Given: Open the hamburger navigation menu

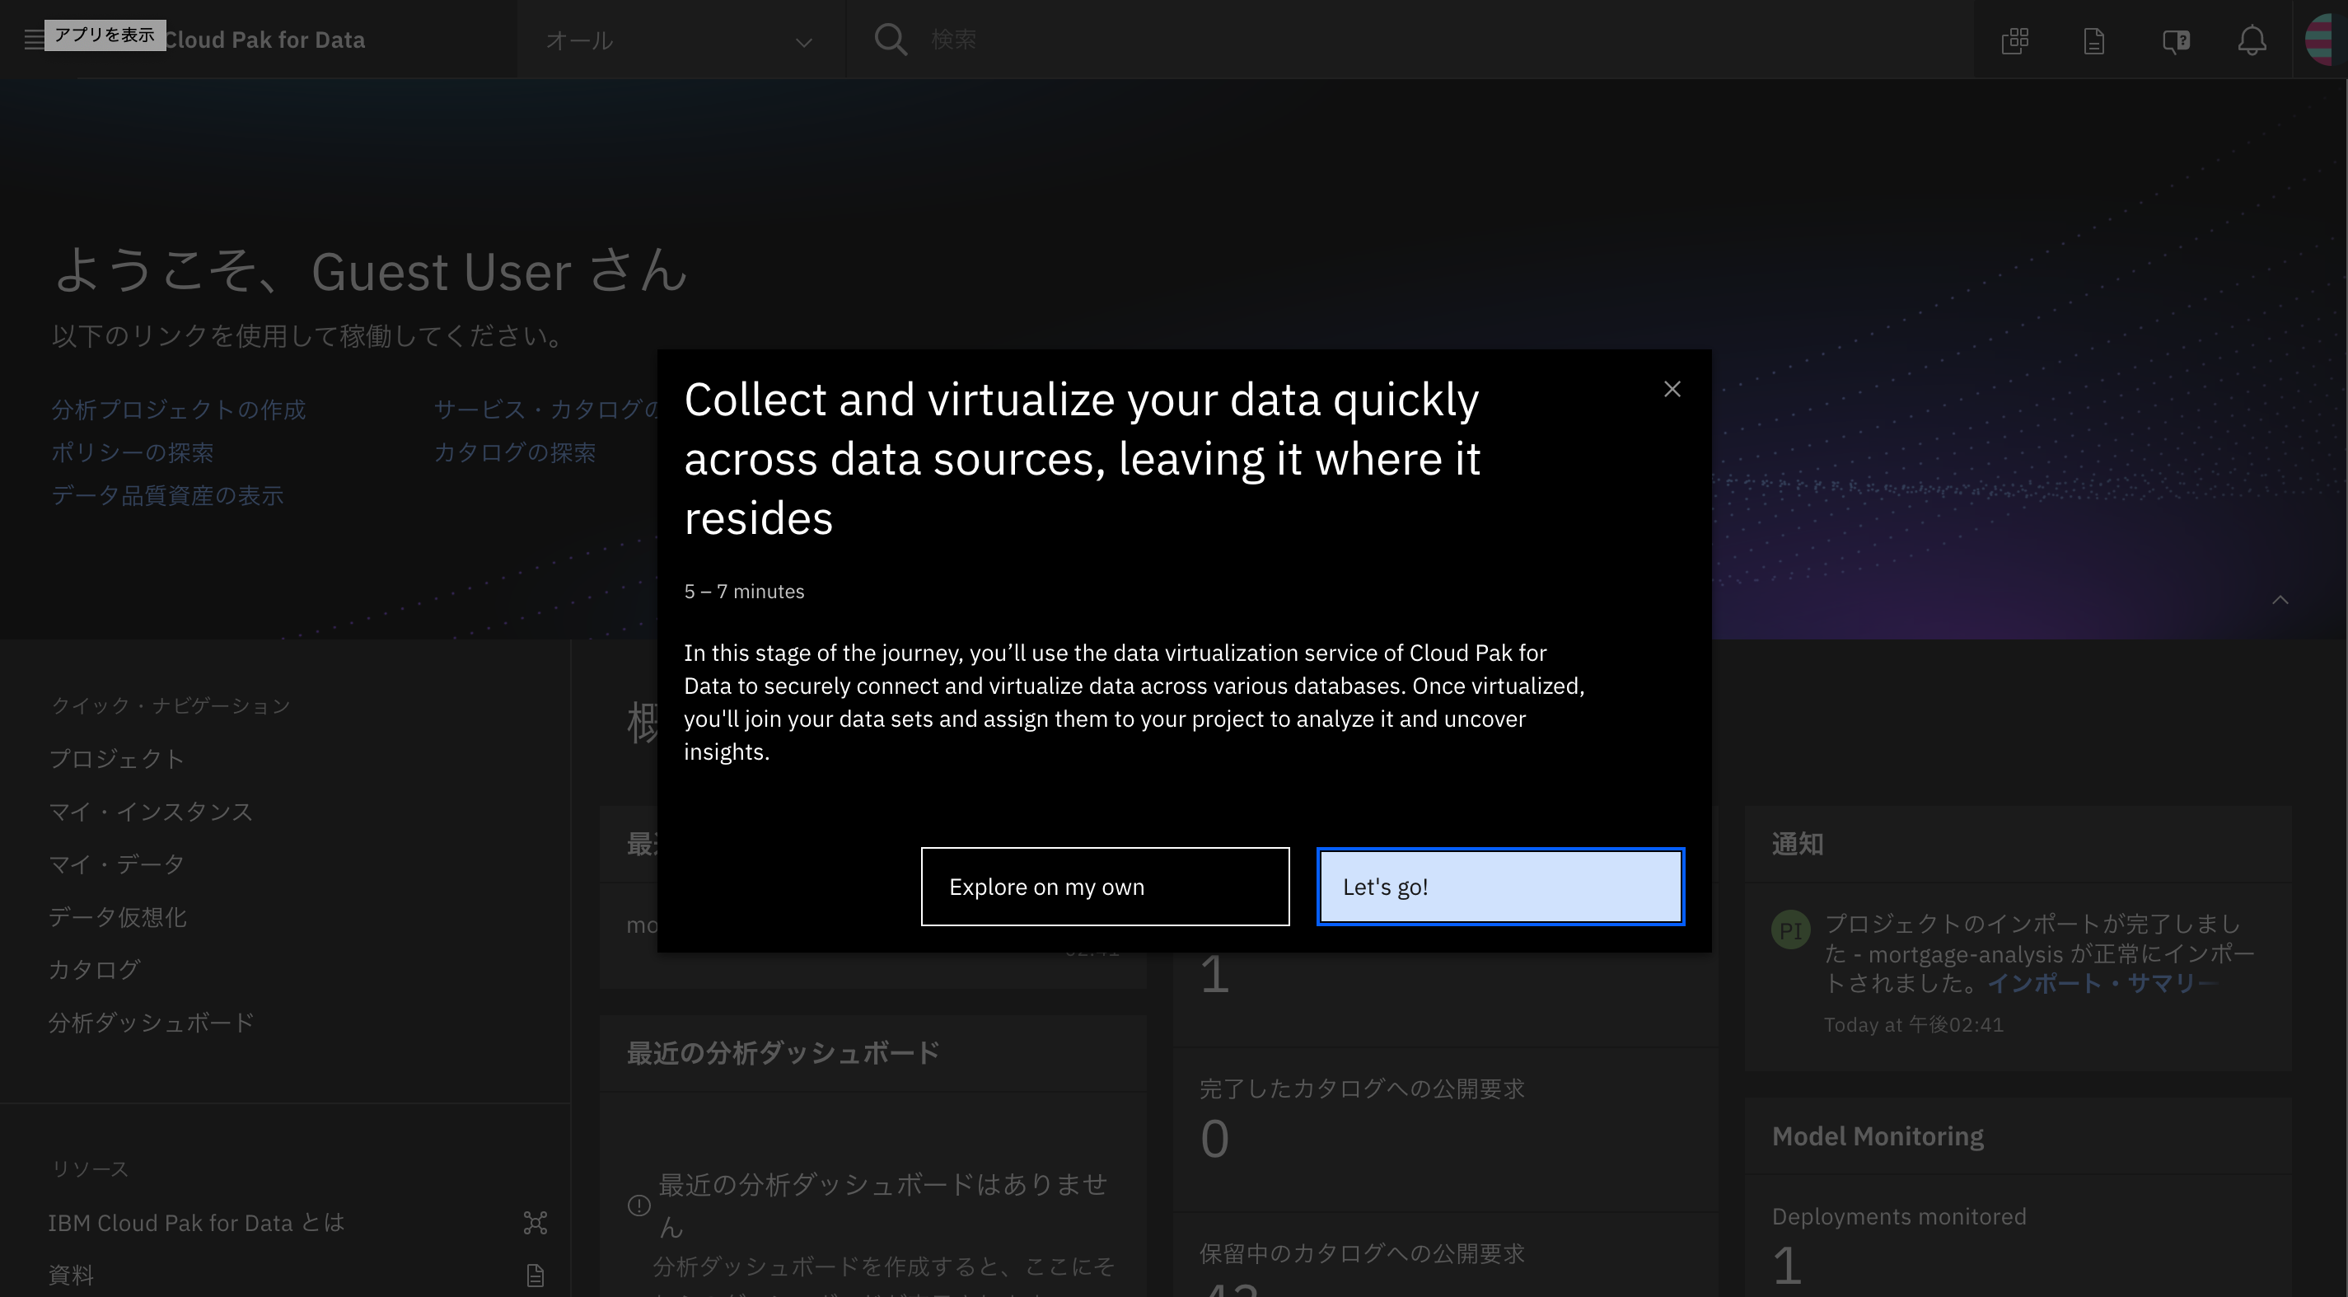Looking at the screenshot, I should point(33,40).
